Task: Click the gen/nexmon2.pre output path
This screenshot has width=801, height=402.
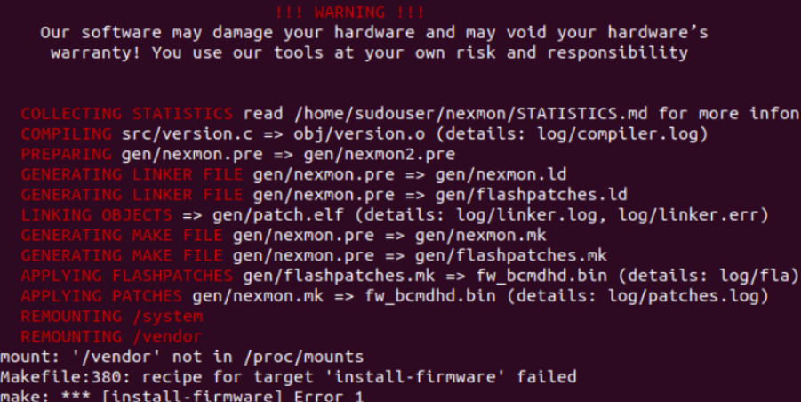Action: click(379, 154)
